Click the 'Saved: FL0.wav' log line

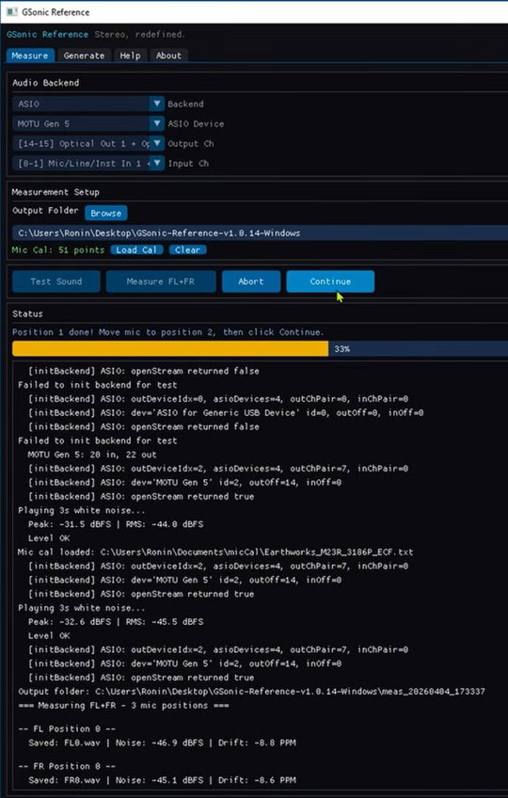click(x=162, y=742)
